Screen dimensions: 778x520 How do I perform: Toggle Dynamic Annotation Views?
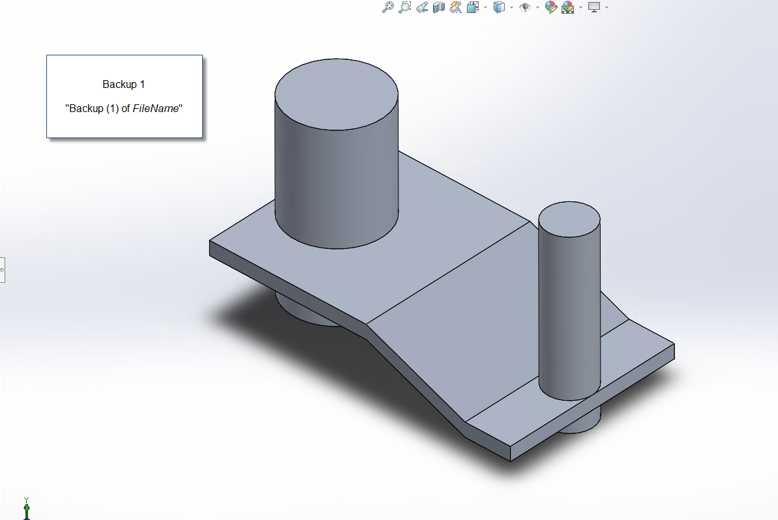(455, 7)
